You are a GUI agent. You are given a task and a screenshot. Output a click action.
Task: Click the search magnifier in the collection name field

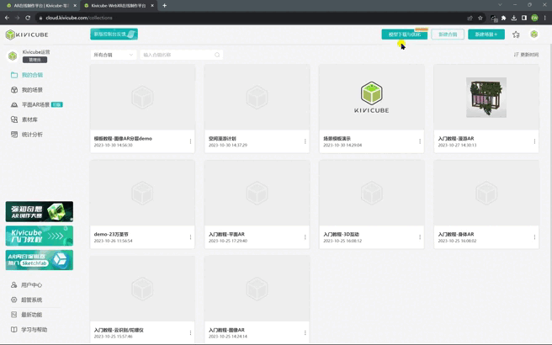pos(217,55)
